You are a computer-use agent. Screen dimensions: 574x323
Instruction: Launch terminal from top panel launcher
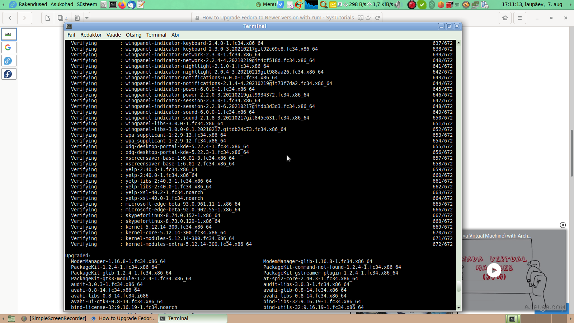[113, 5]
